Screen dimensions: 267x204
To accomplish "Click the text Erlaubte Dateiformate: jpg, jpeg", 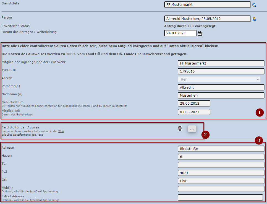I will coord(22,135).
